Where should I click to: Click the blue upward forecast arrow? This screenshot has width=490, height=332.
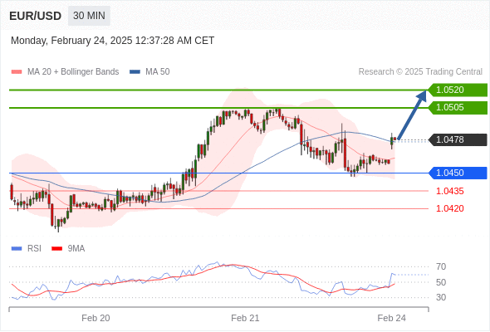412,115
